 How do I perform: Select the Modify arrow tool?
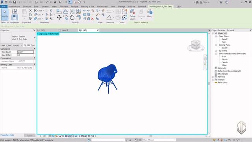tap(5, 14)
